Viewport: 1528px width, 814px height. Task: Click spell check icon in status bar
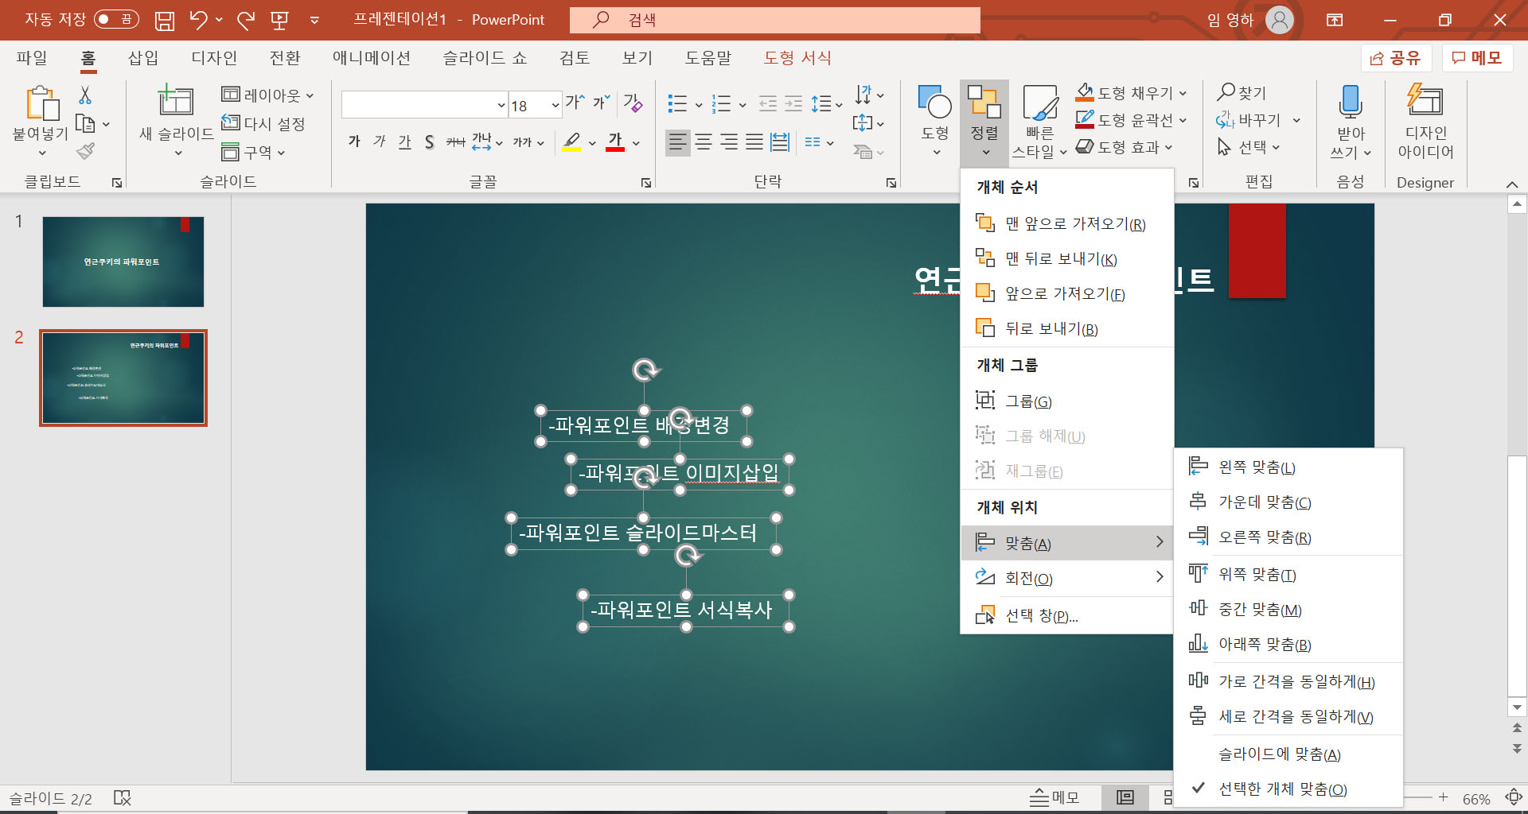click(x=122, y=797)
